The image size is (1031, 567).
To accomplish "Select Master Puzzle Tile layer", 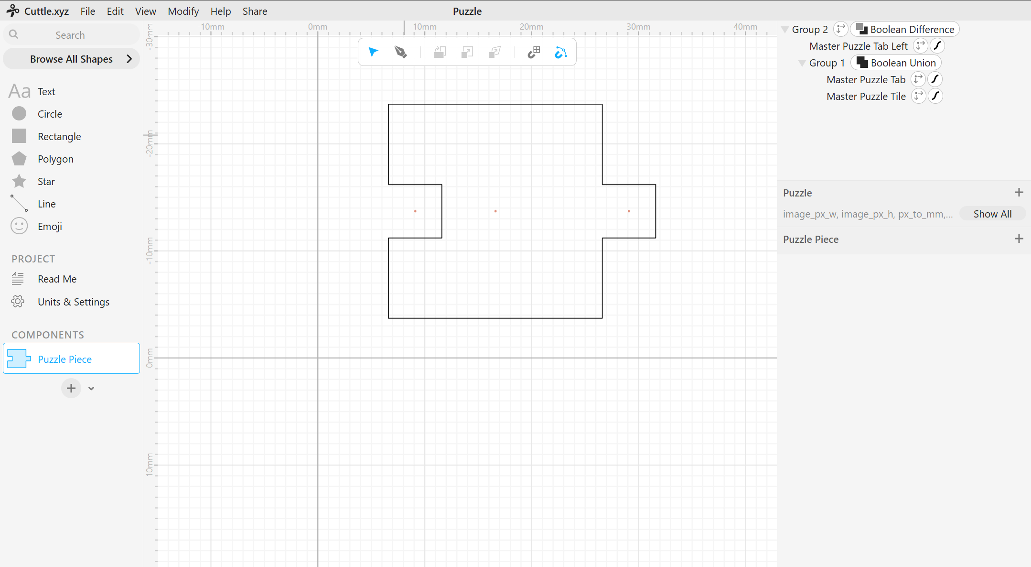I will tap(866, 97).
